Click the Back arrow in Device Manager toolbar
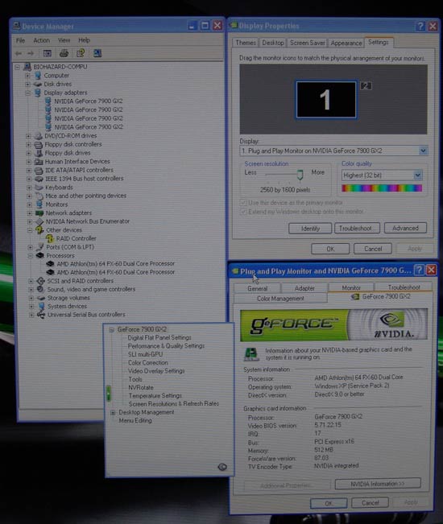The width and height of the screenshot is (443, 524). coord(19,53)
